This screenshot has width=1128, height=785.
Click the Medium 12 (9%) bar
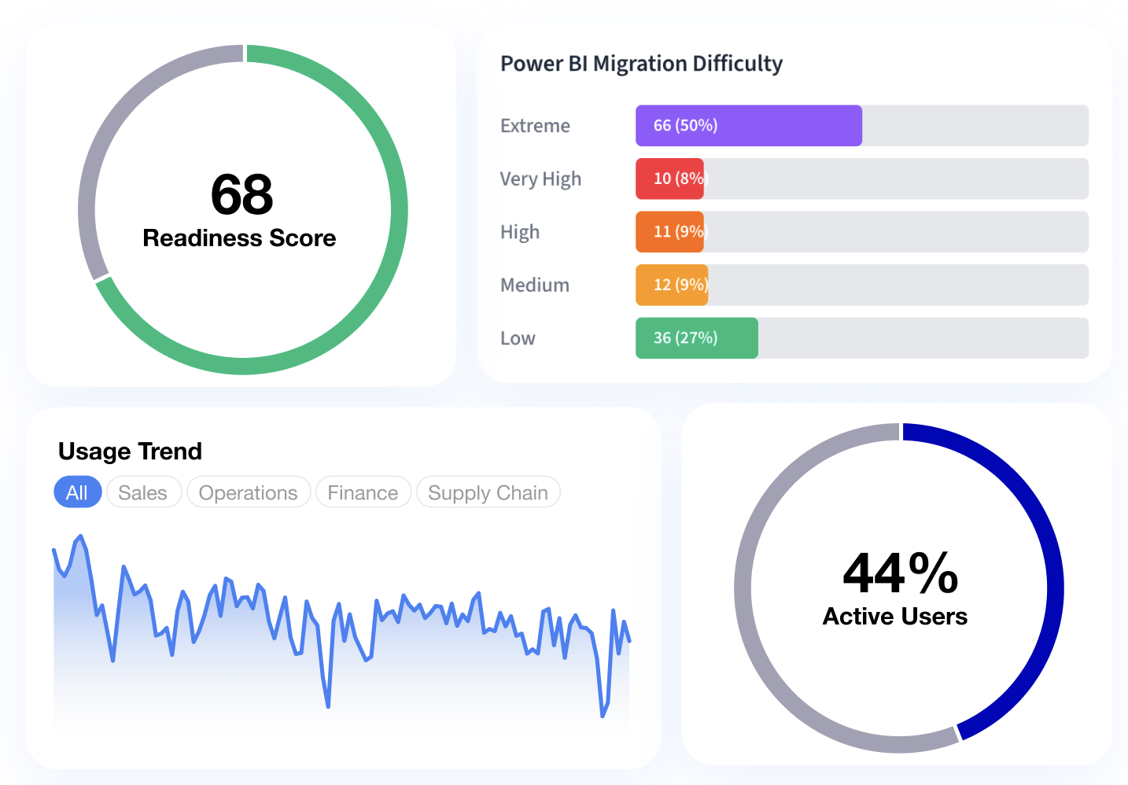pyautogui.click(x=672, y=285)
